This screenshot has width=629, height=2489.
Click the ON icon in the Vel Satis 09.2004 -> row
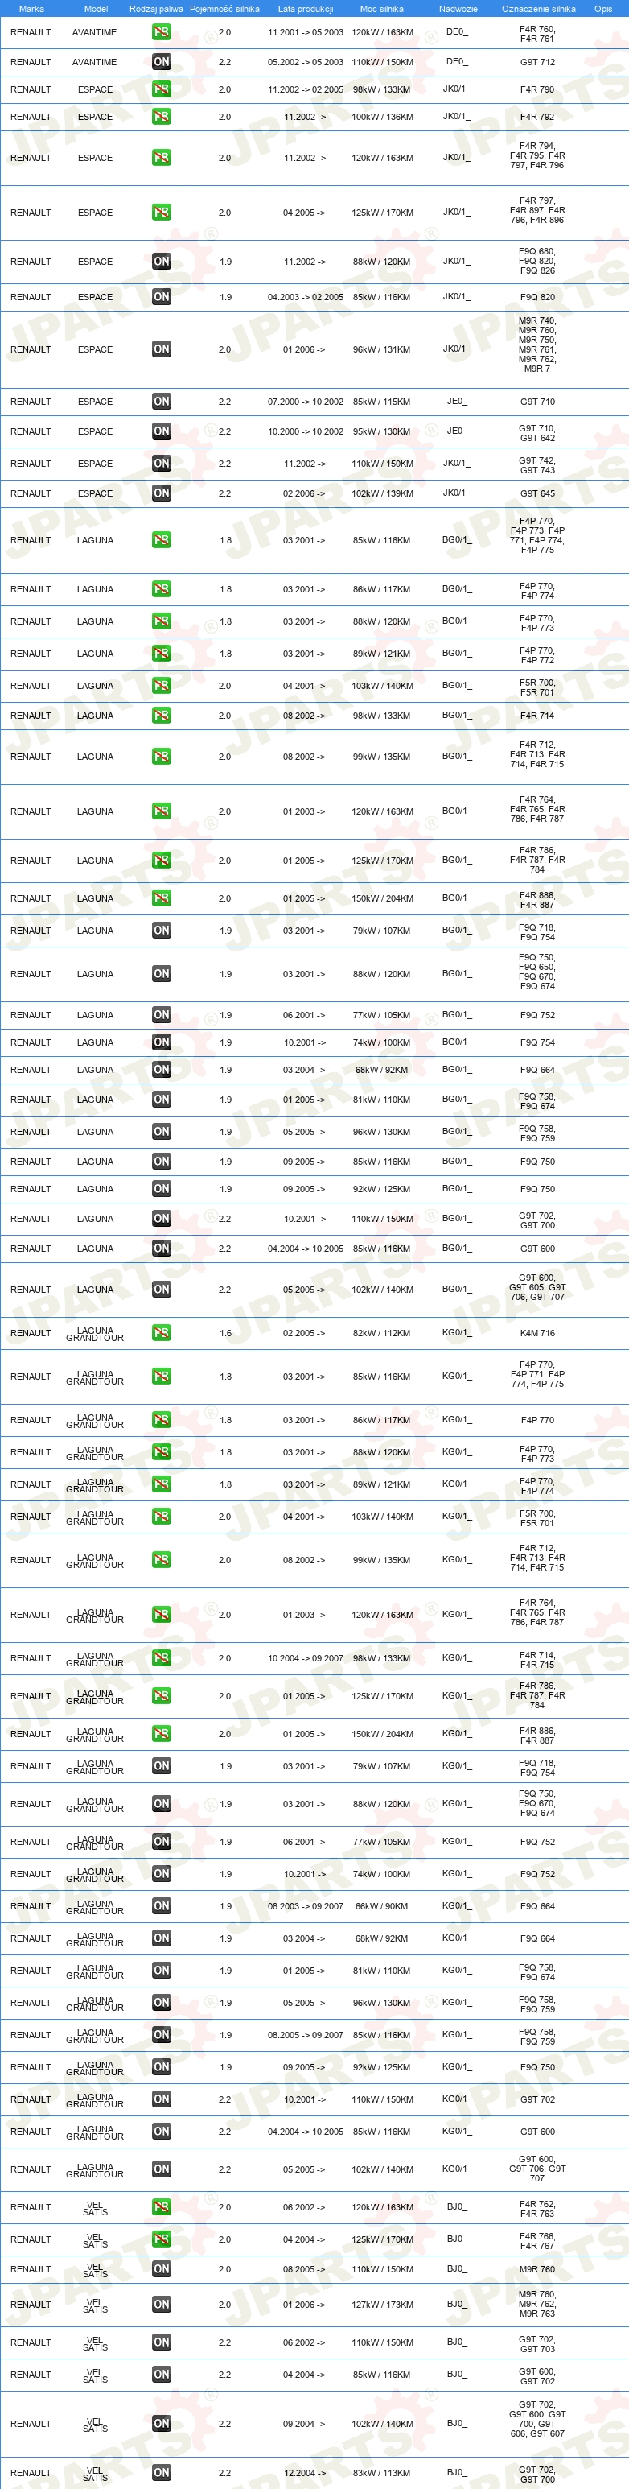tap(162, 2423)
